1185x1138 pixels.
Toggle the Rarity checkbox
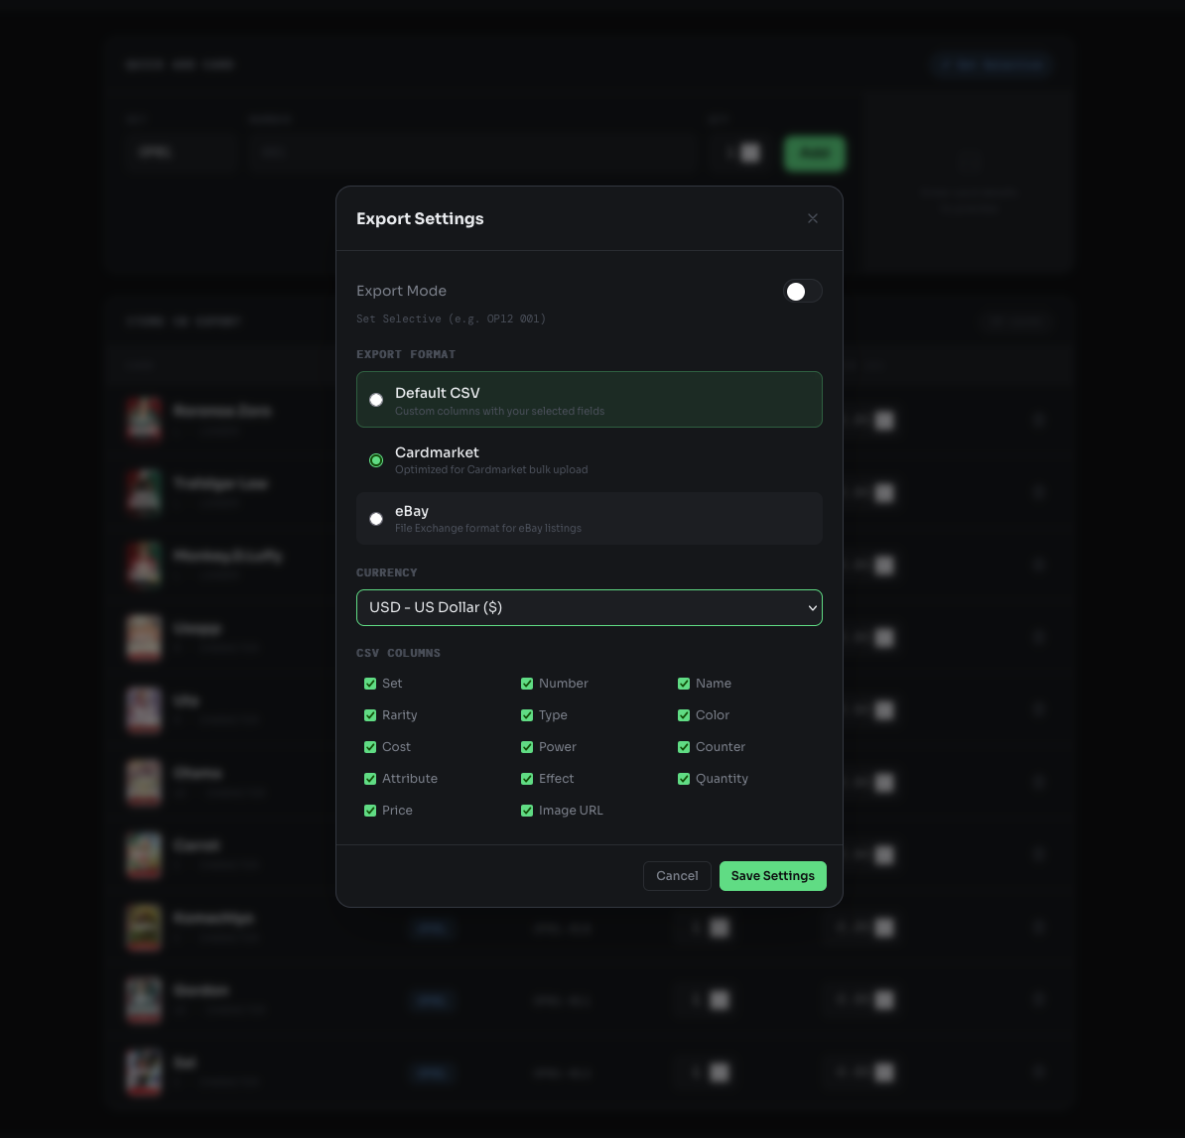coord(370,715)
